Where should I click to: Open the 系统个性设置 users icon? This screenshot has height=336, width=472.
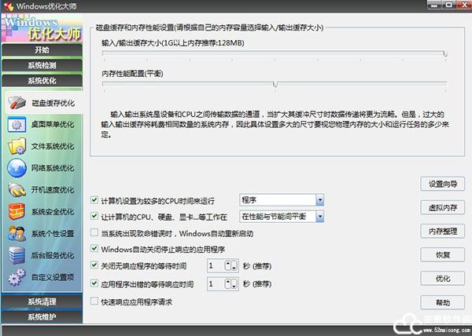tap(17, 234)
